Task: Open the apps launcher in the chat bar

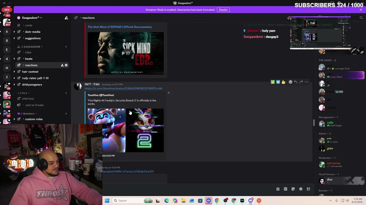Action: click(309, 189)
